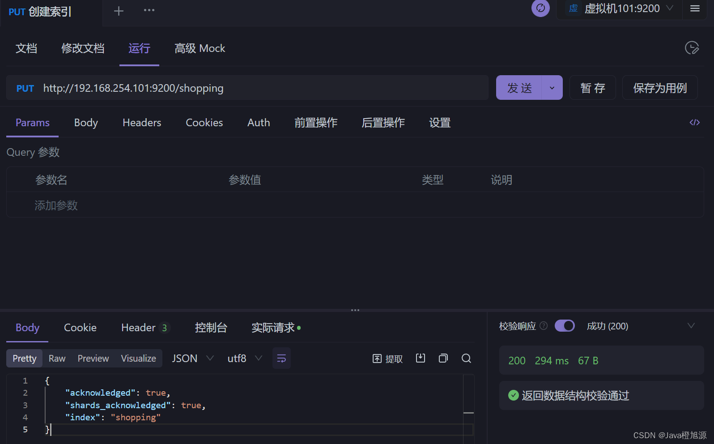
Task: Click the green validation checkmark icon
Action: coord(514,395)
